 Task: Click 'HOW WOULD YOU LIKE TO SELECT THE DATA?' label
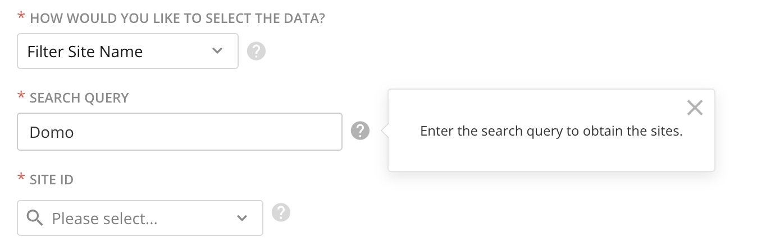click(177, 18)
